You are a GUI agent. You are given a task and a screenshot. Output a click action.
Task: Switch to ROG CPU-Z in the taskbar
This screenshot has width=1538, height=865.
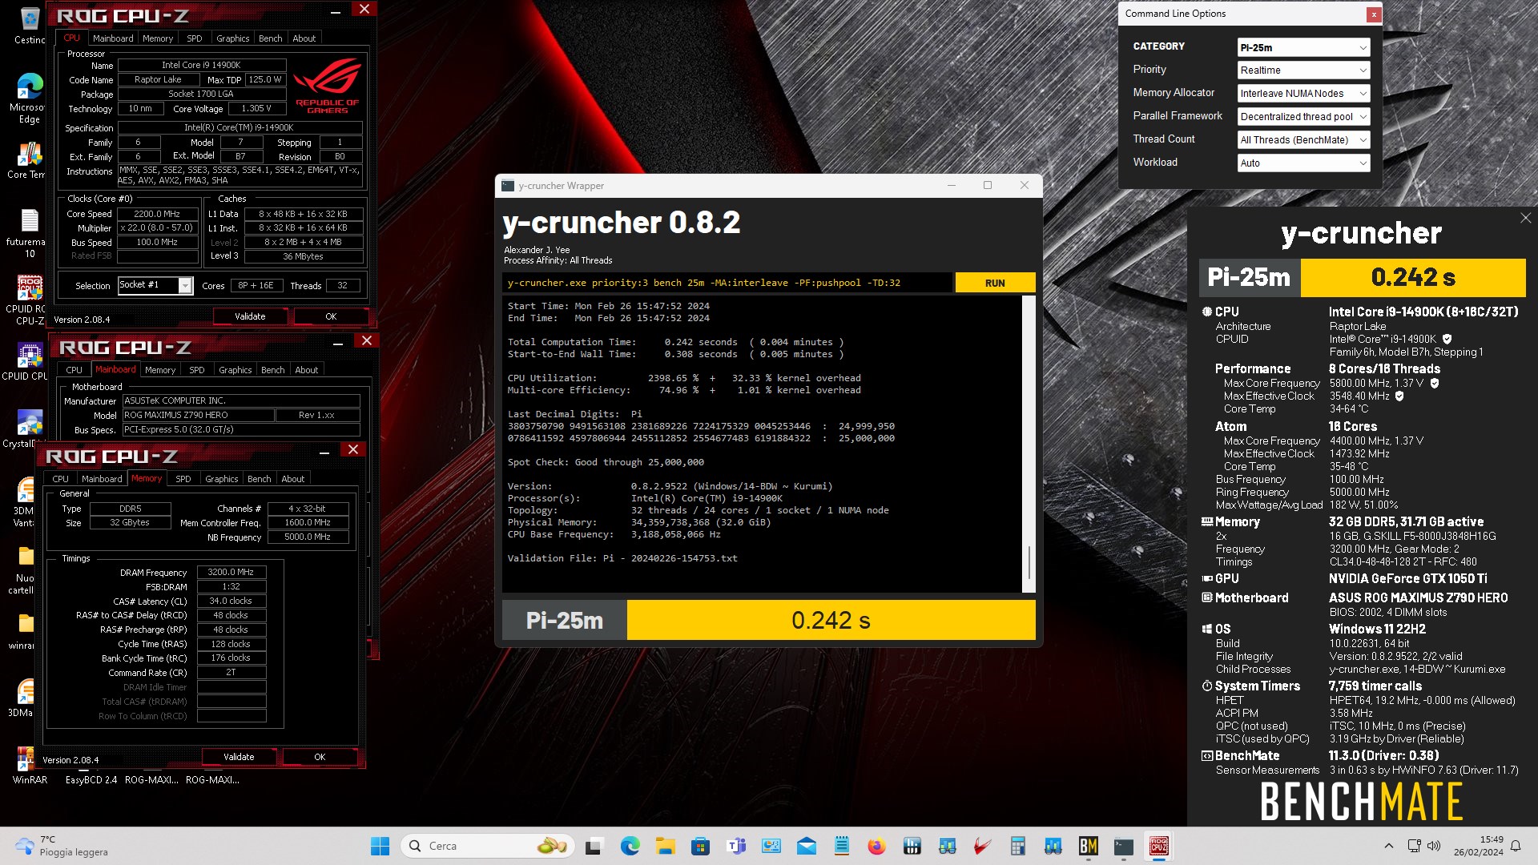click(1158, 846)
